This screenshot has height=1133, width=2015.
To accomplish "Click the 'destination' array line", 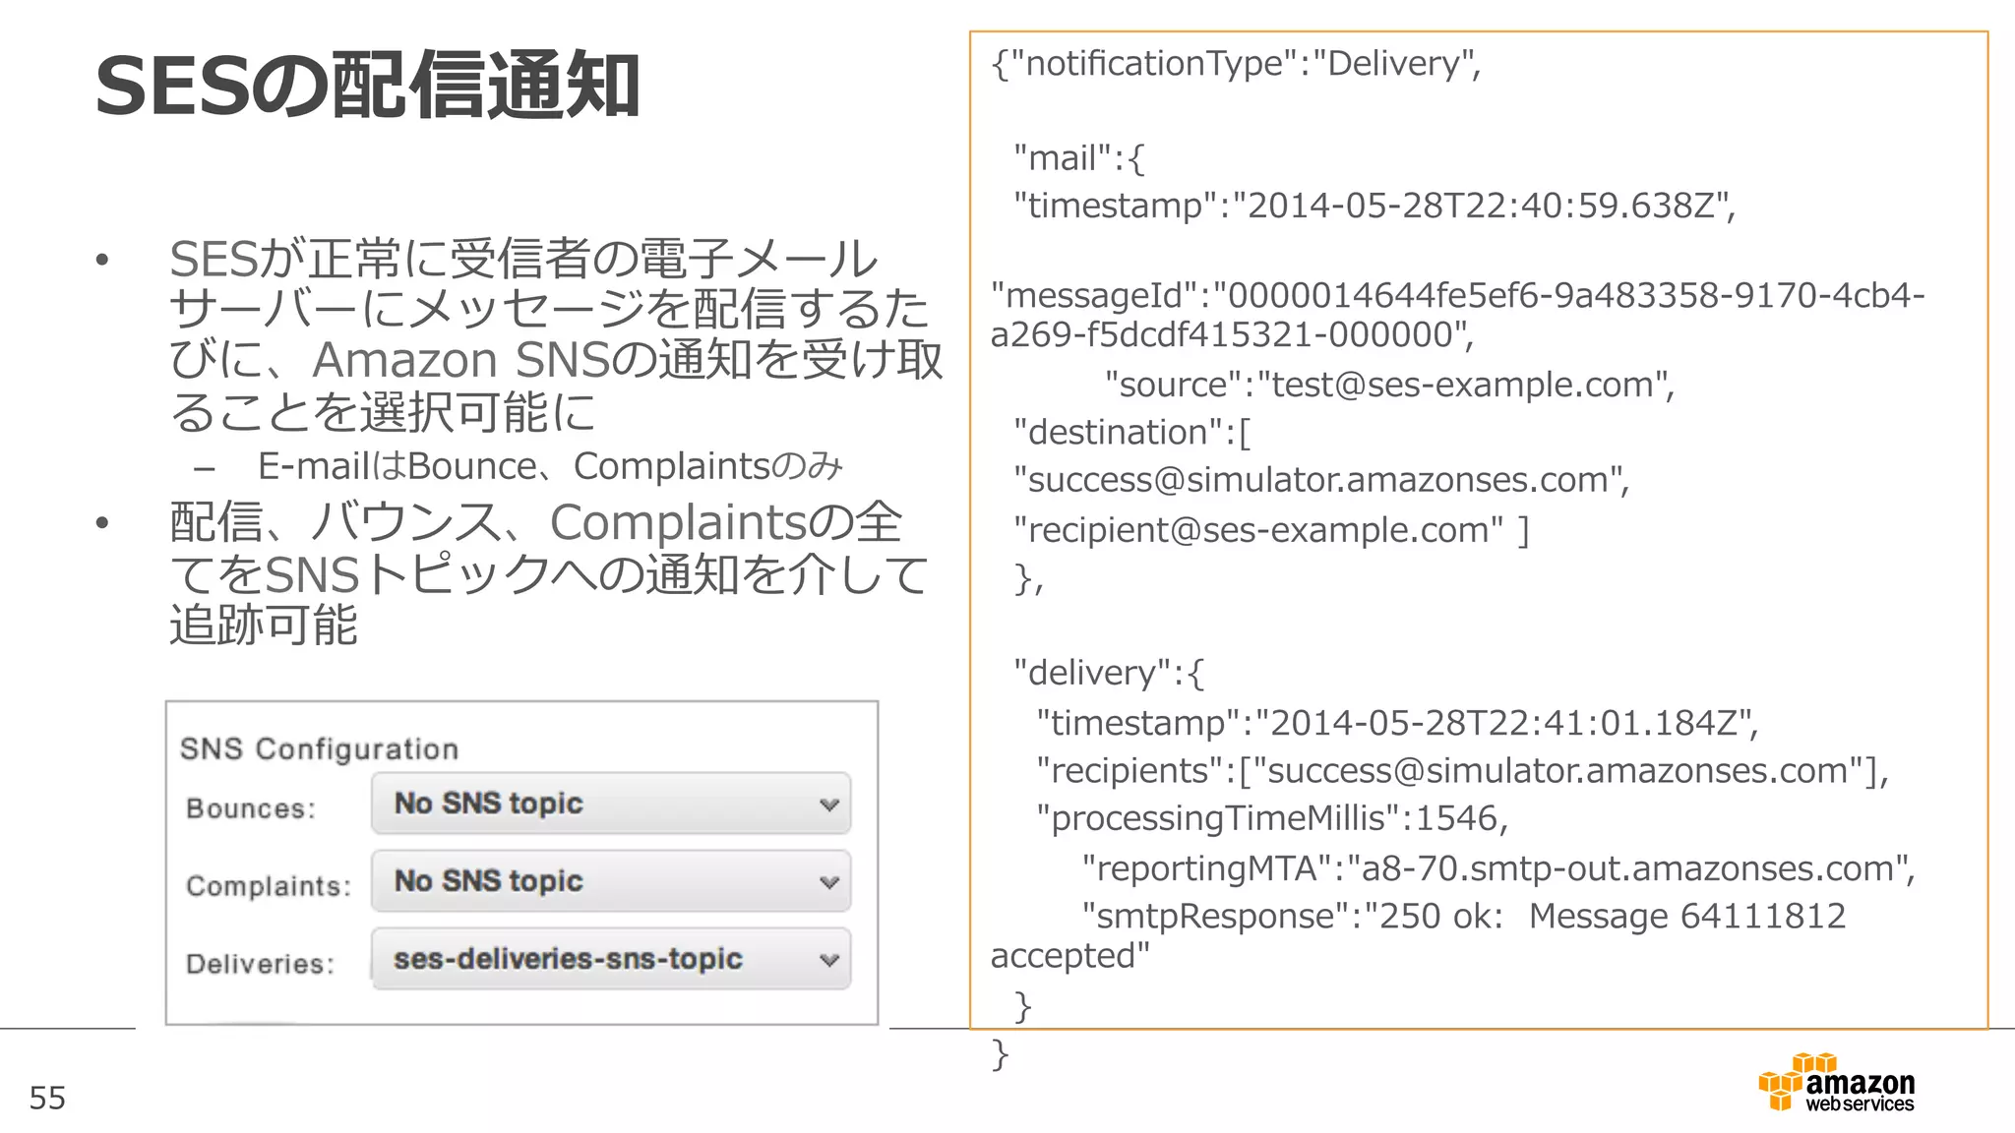I will [x=1132, y=433].
